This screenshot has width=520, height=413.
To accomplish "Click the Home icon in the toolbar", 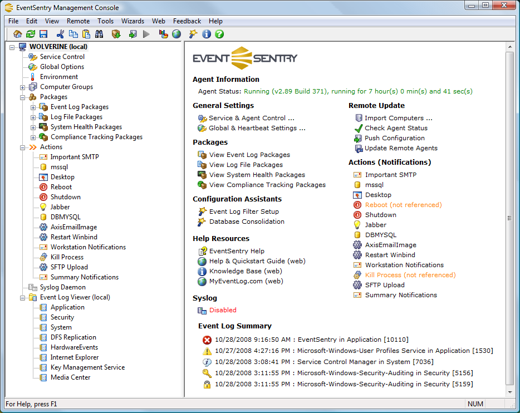I will [x=18, y=34].
